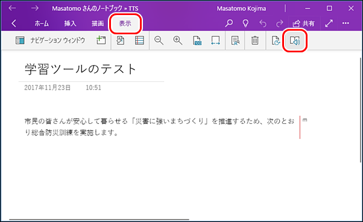Click the lightbulb tell-me icon
The width and height of the screenshot is (363, 222).
(245, 23)
